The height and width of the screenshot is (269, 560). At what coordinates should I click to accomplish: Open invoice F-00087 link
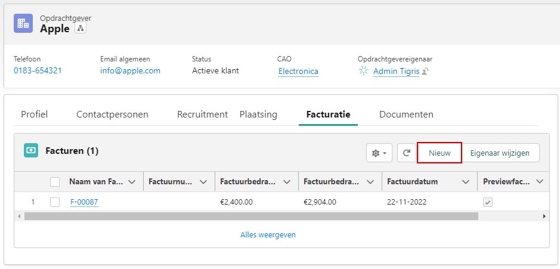(84, 202)
